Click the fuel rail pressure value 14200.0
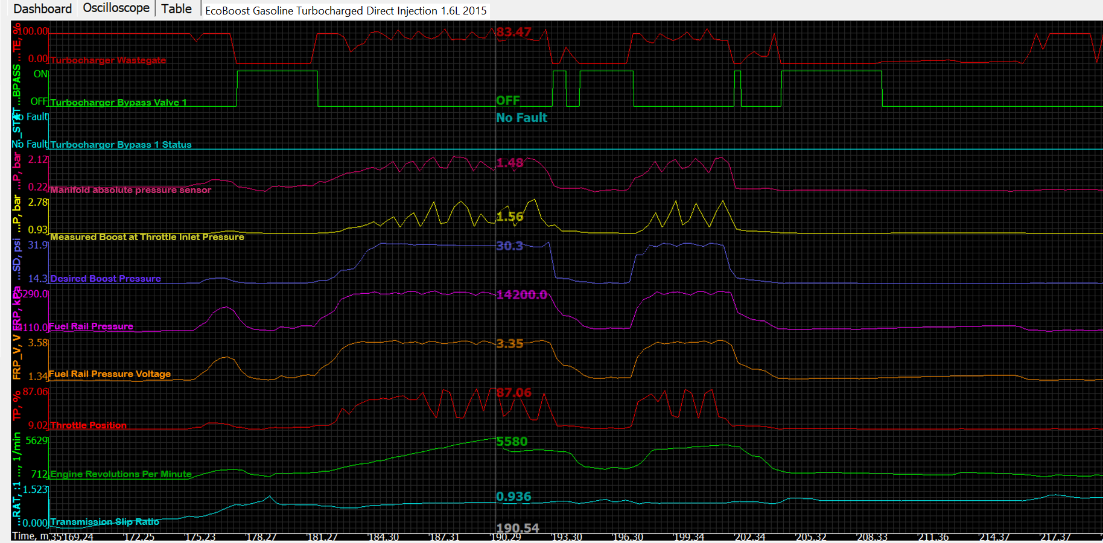1103x543 pixels. coord(521,295)
